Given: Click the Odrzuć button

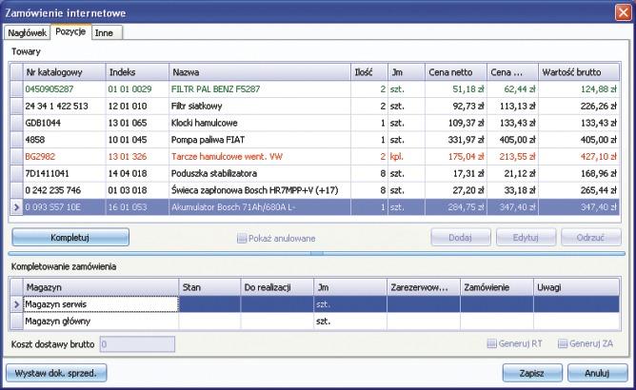Looking at the screenshot, I should click(591, 237).
